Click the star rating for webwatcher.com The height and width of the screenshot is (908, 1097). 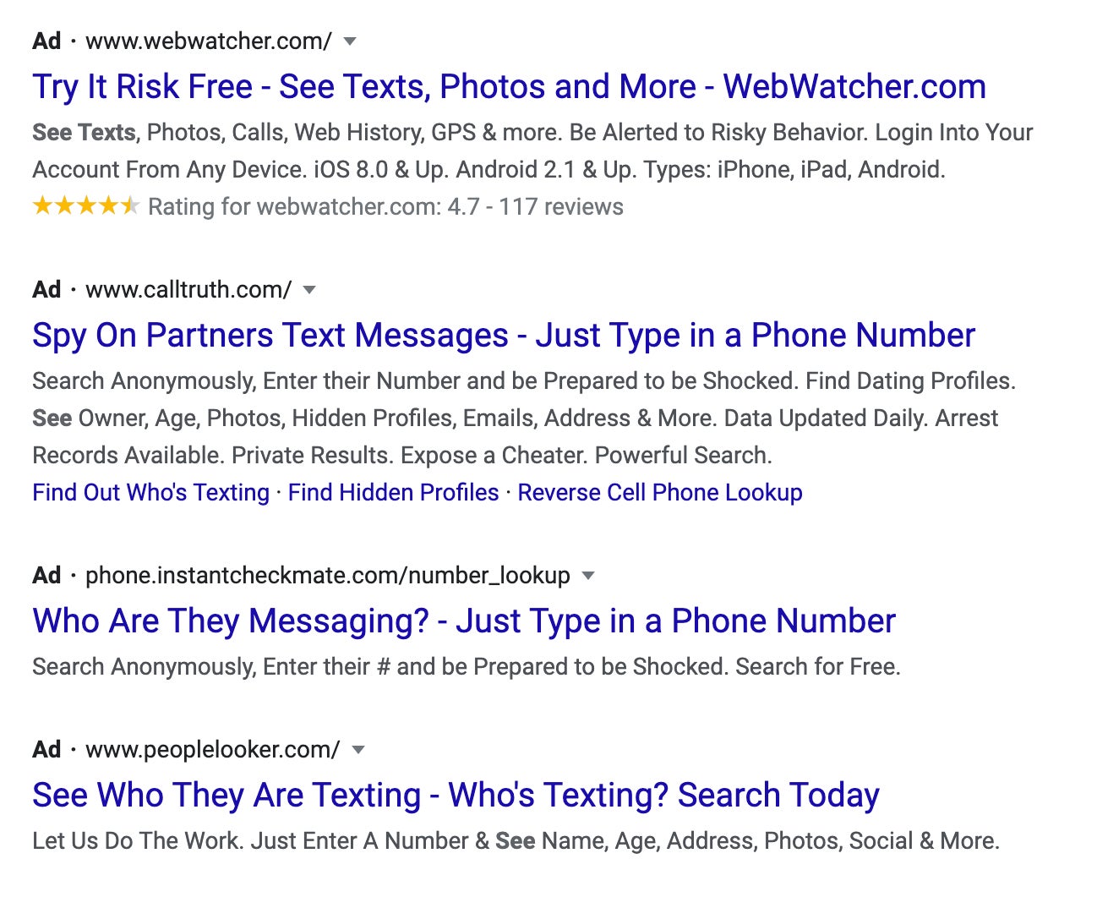tap(85, 205)
